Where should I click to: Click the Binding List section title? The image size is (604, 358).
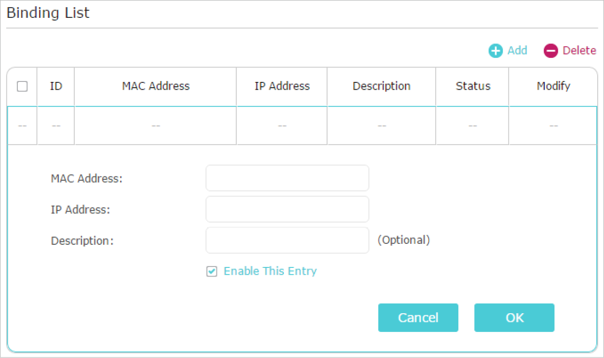point(48,13)
